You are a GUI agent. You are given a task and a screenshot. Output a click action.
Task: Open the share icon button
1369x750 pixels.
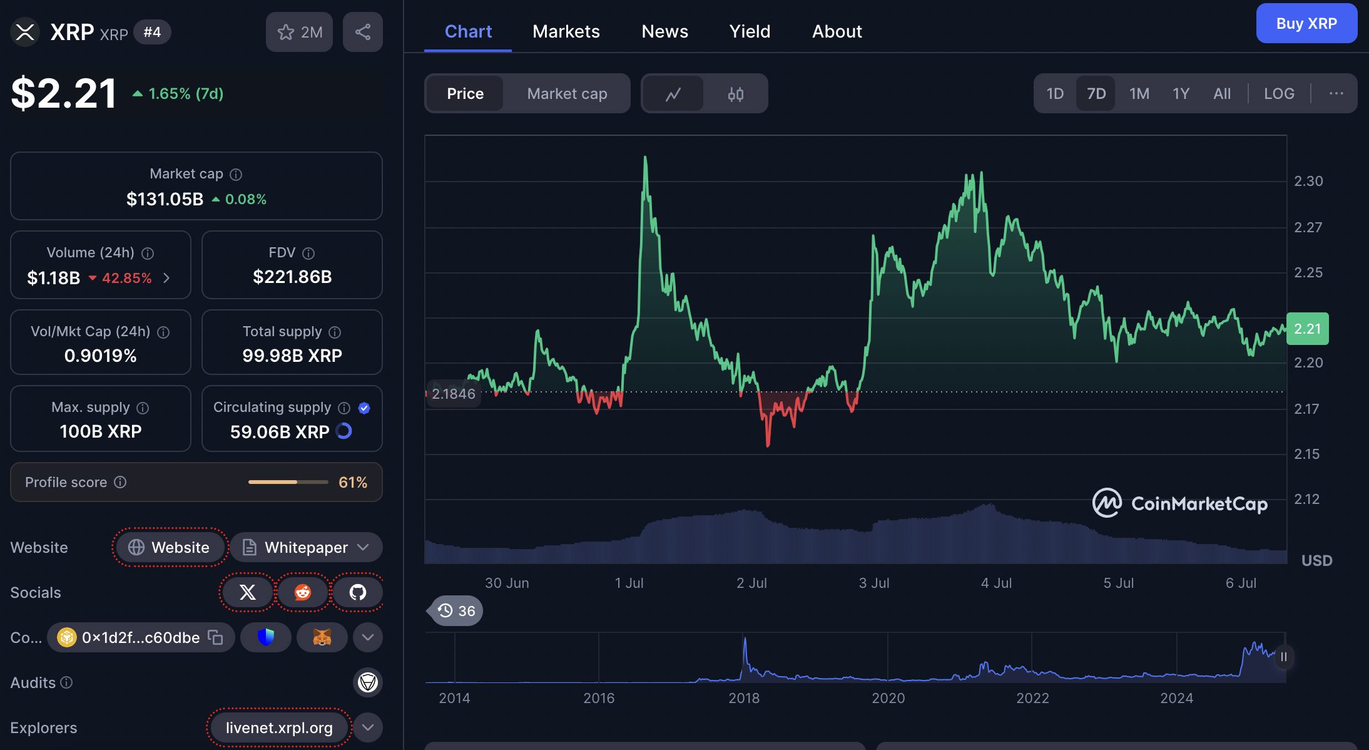click(x=363, y=32)
